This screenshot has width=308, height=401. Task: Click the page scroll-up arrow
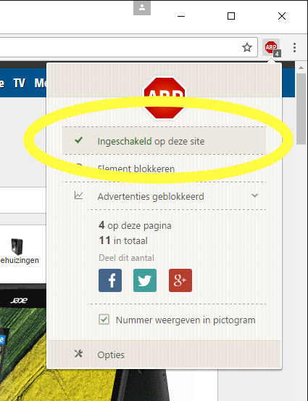(x=301, y=68)
